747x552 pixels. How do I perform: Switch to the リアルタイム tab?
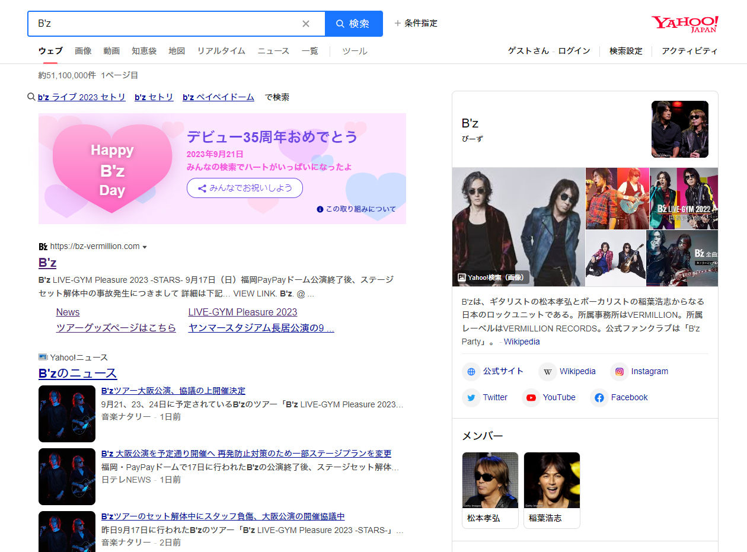[x=221, y=51]
